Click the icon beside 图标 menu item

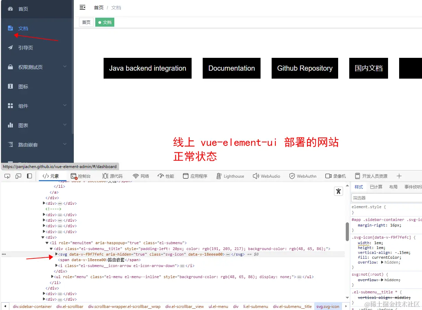point(10,87)
